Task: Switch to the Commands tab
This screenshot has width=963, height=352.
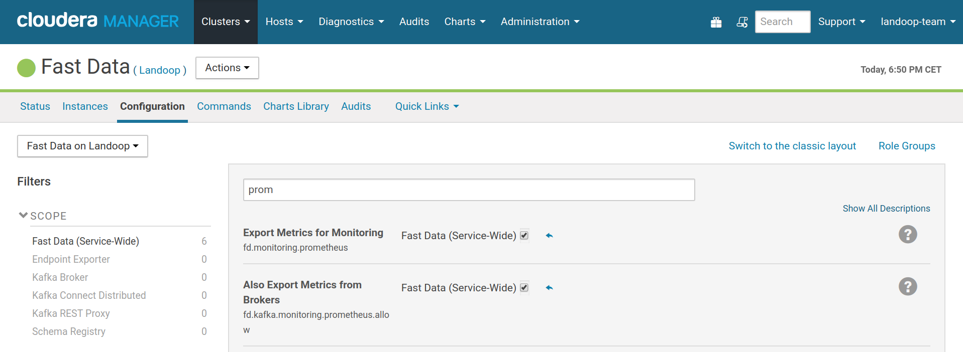Action: click(x=224, y=106)
